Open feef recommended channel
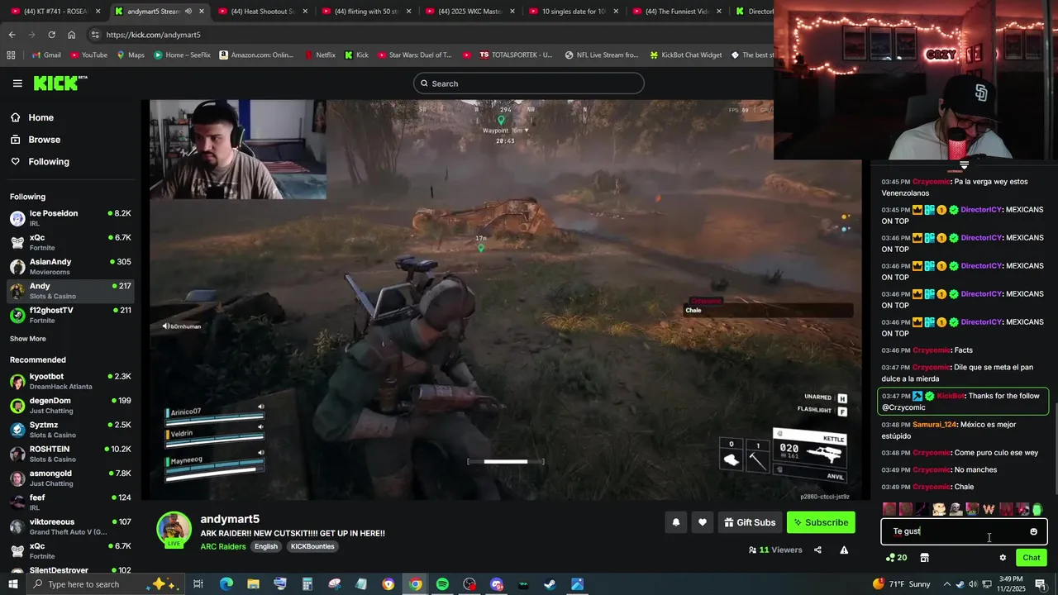This screenshot has height=595, width=1058. click(x=71, y=502)
